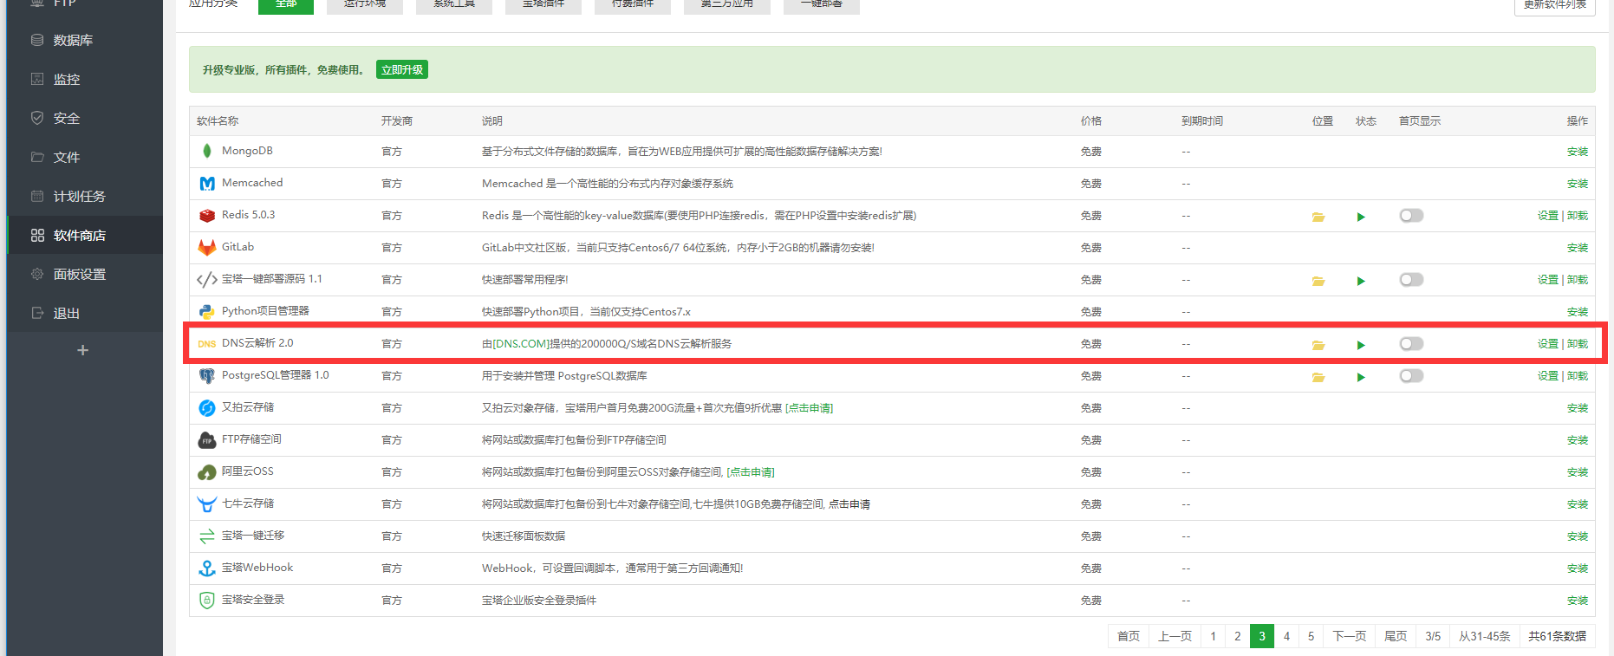Click the 软件名称 column header
This screenshot has width=1614, height=656.
pyautogui.click(x=218, y=121)
